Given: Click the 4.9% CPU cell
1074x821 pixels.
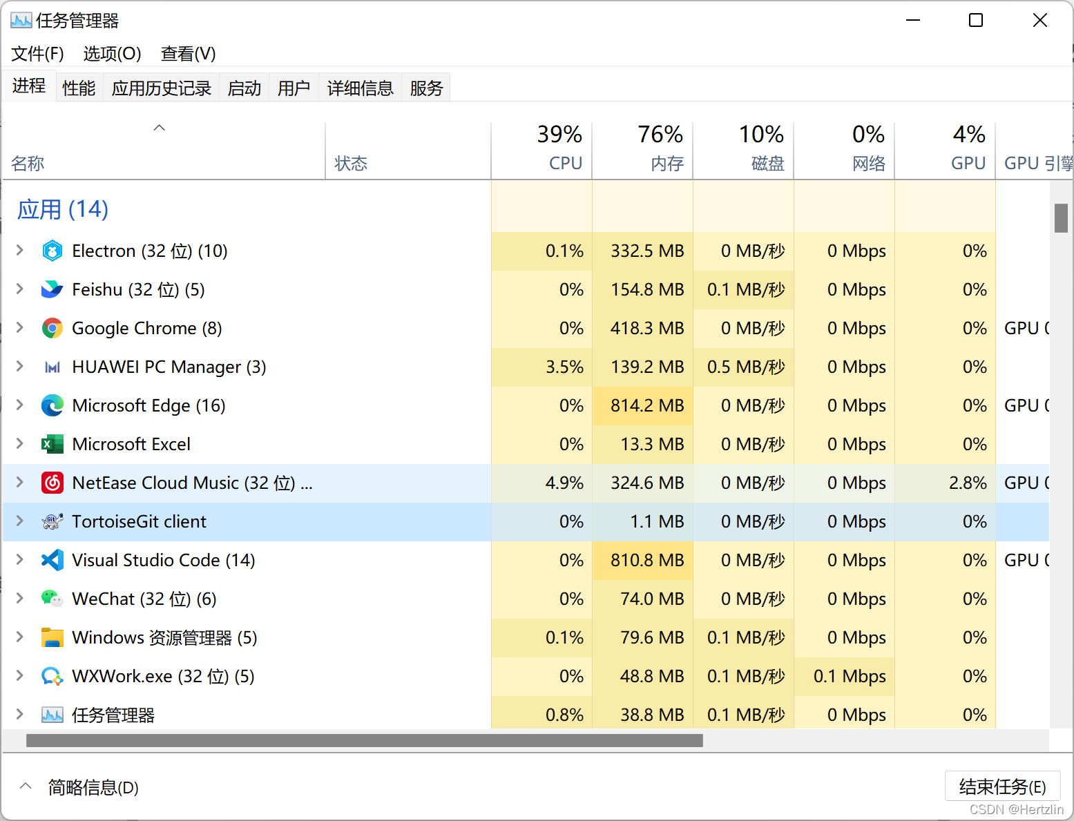Looking at the screenshot, I should coord(542,483).
